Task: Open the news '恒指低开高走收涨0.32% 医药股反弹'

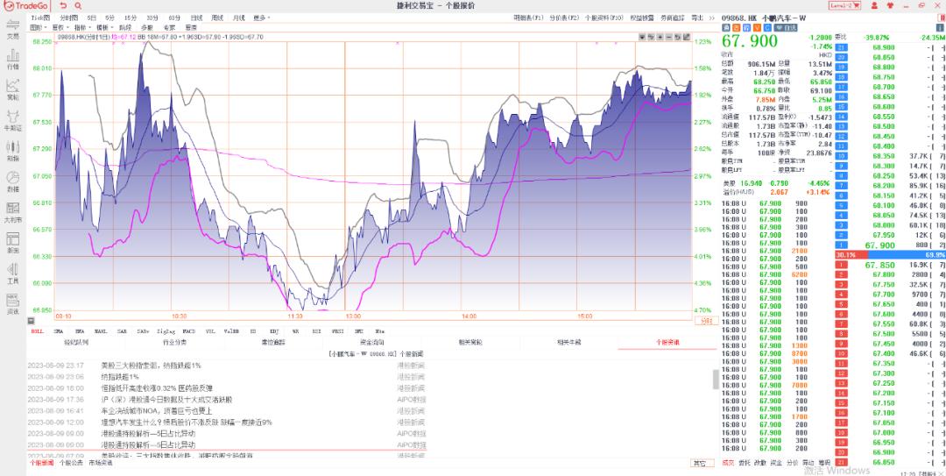Action: (x=156, y=387)
